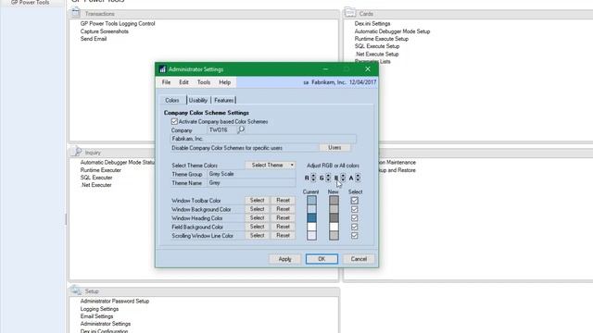Open SQL Executer in Inquiry

(96, 178)
